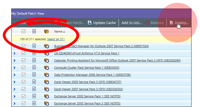Image resolution: width=200 pixels, height=107 pixels.
Task: Expand Calendar Printing Assistant row
Action: tap(15, 60)
